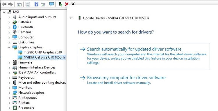218x111 pixels.
Task: Select the Disk drives label
Action: coord(26,42)
